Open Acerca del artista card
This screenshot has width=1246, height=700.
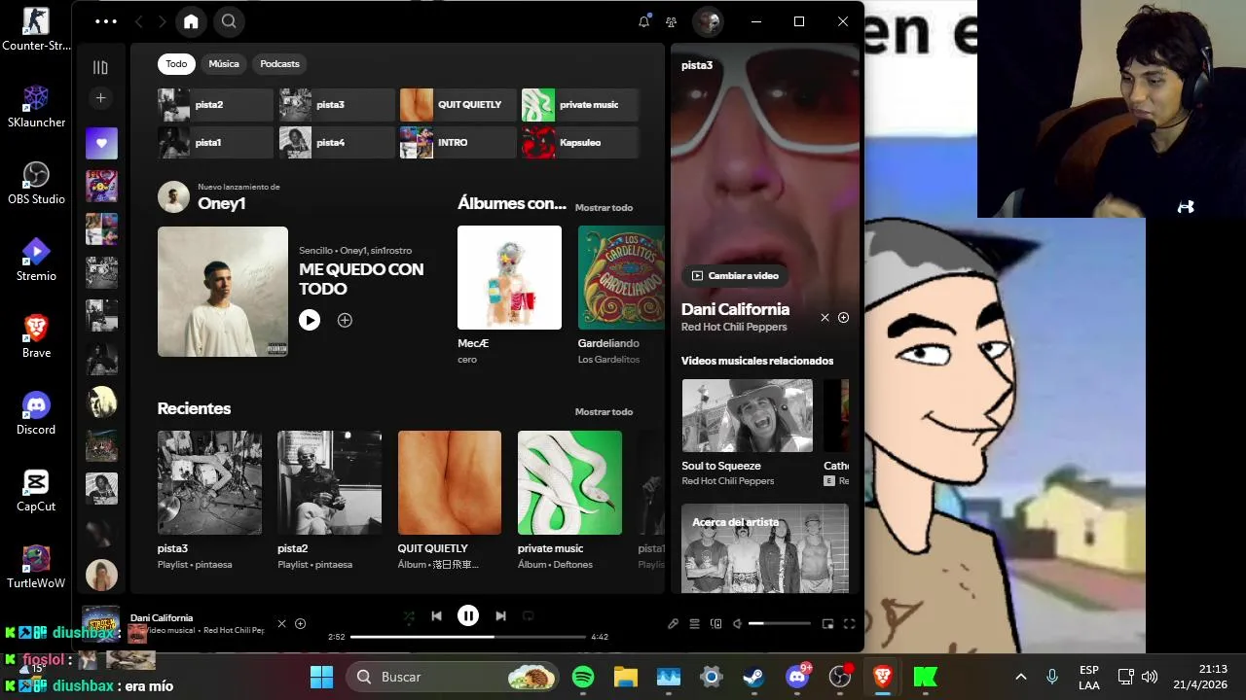[765, 548]
